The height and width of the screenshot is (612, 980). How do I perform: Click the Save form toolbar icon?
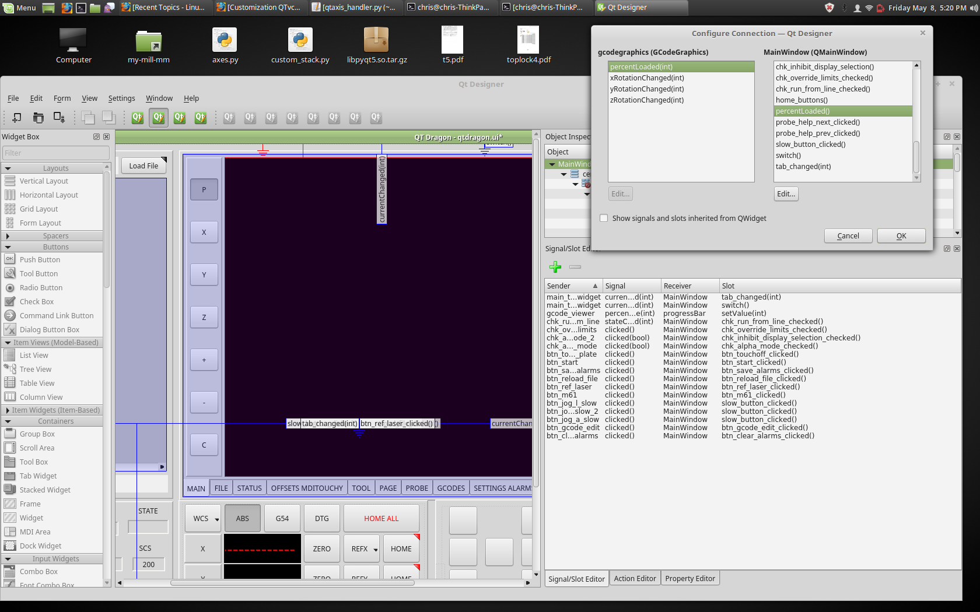tap(59, 117)
